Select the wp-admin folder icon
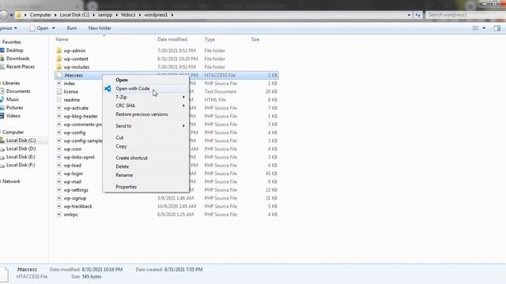The image size is (506, 284). click(x=59, y=50)
